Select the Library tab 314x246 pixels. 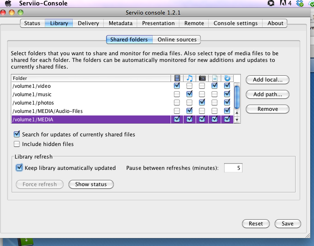point(59,23)
